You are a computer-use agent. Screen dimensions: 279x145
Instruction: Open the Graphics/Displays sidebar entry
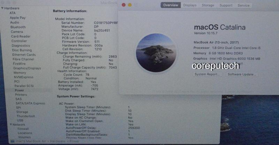coord(27,69)
